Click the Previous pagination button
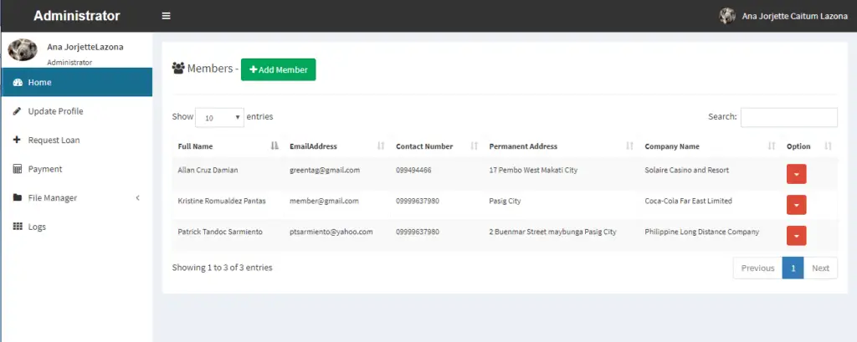The height and width of the screenshot is (342, 857). (757, 268)
